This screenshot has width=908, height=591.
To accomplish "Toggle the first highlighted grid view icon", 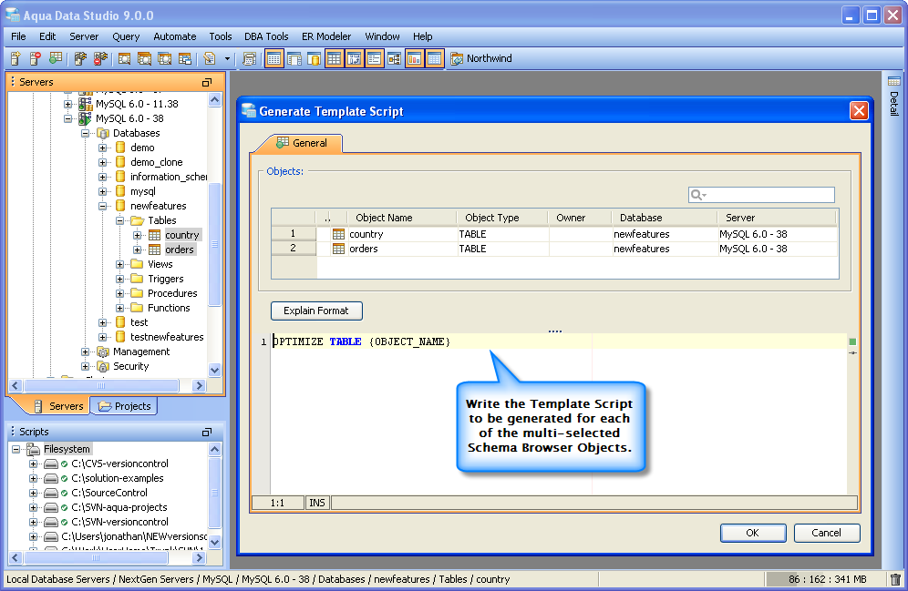I will 273,58.
